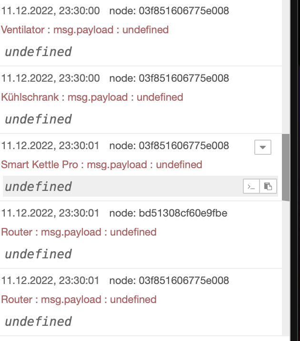Click timestamp of the Smart Kettle Pro message
Image resolution: width=300 pixels, height=341 pixels.
50,145
